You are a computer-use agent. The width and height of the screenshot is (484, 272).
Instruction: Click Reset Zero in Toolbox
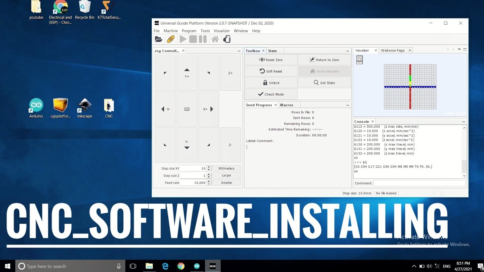tap(271, 60)
